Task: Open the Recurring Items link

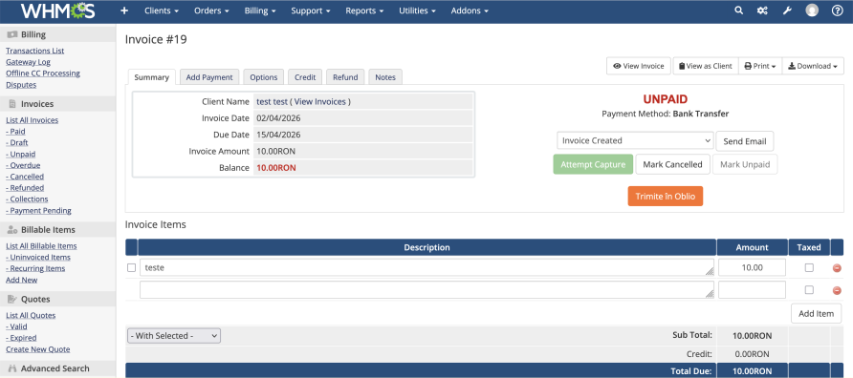Action: 35,269
